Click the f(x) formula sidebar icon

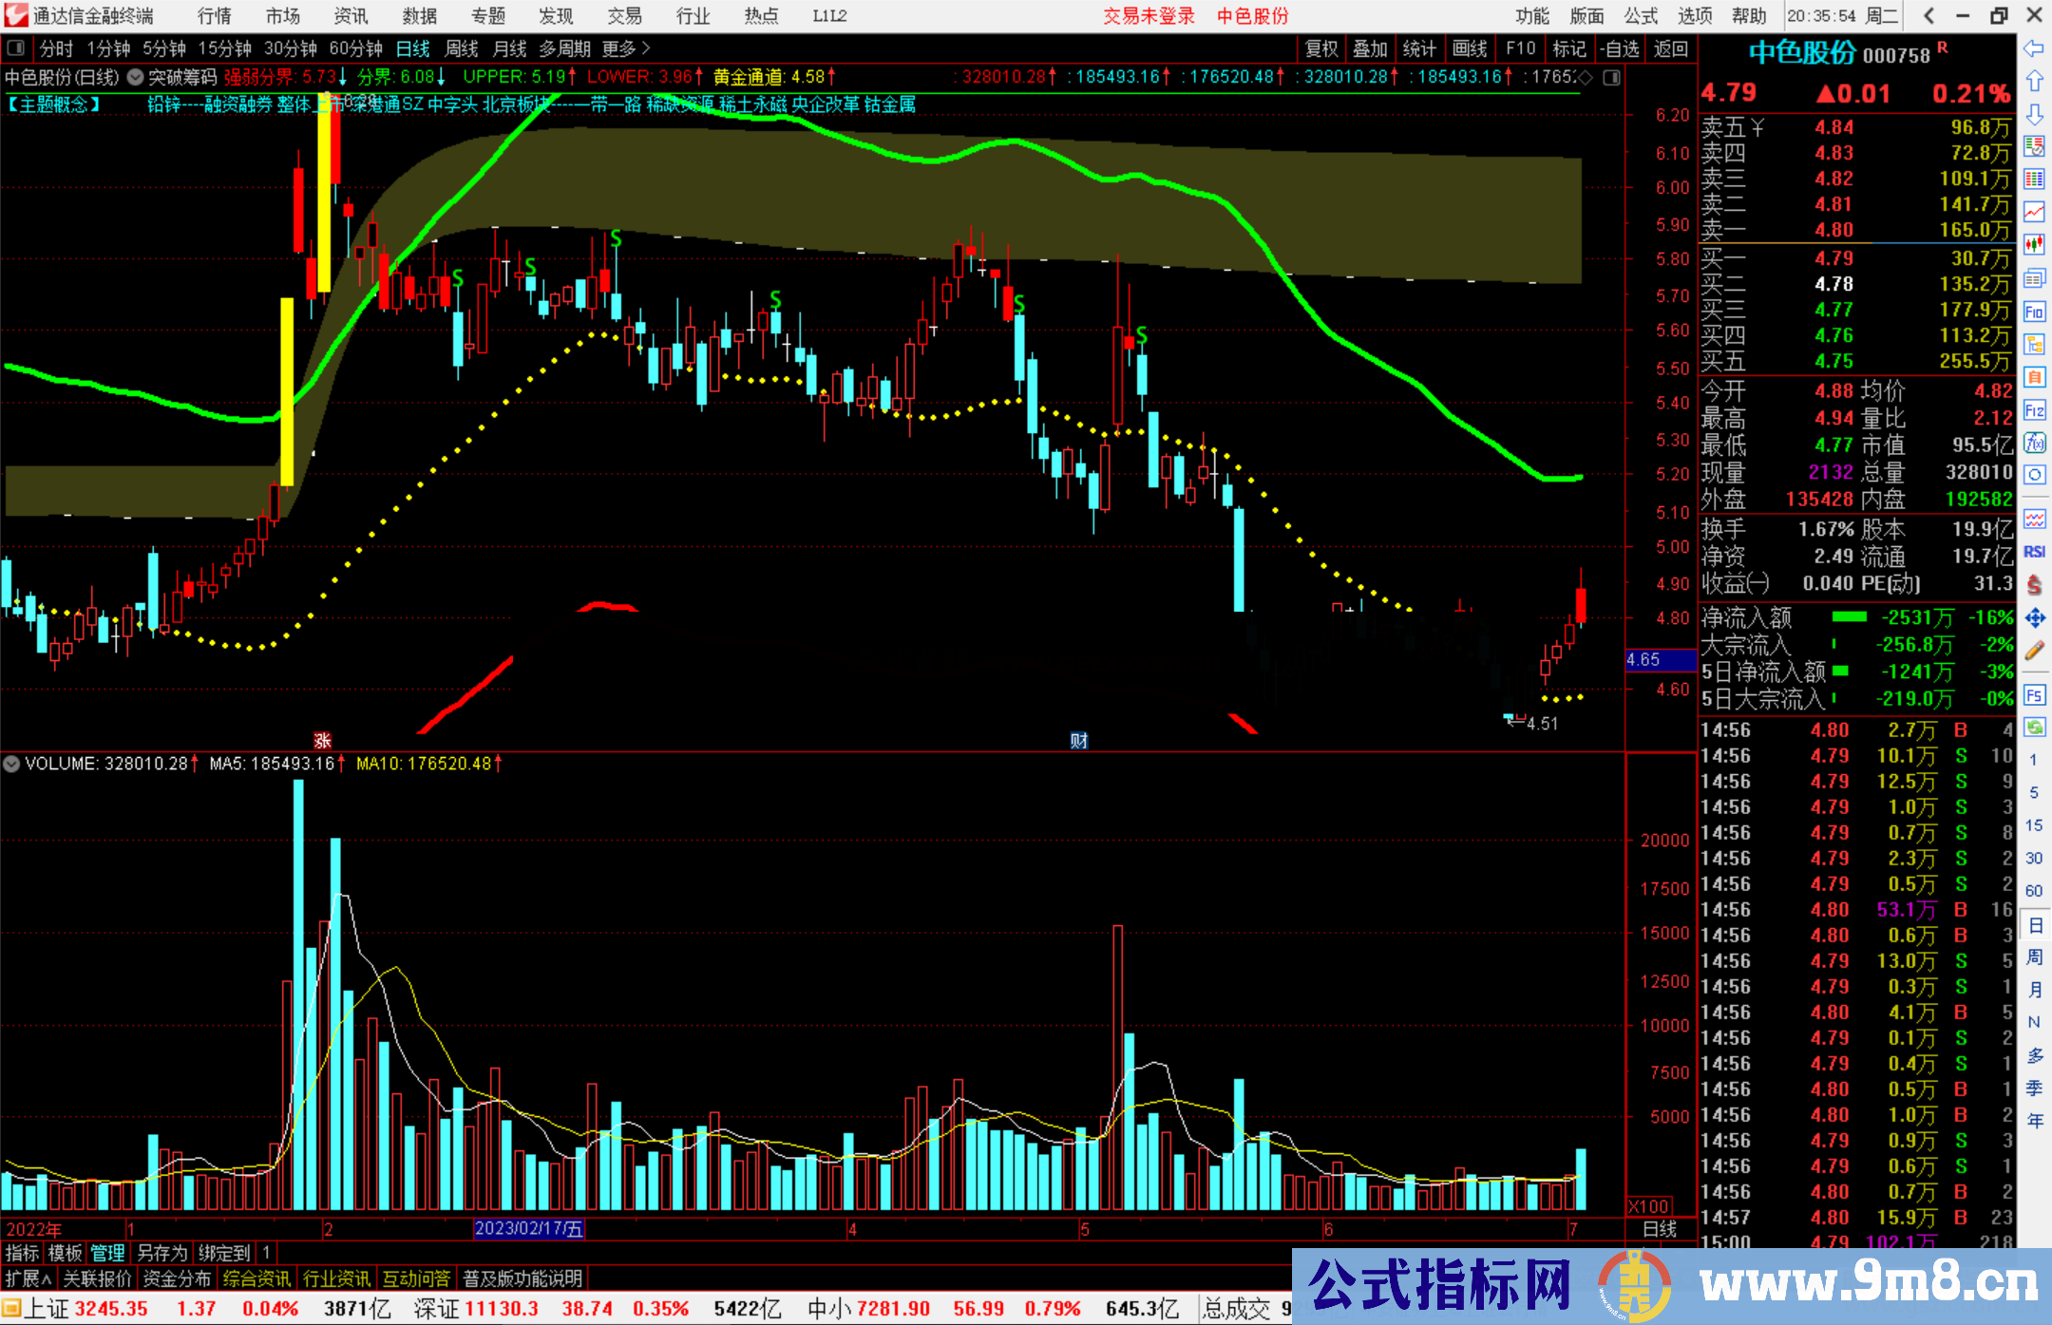2034,443
